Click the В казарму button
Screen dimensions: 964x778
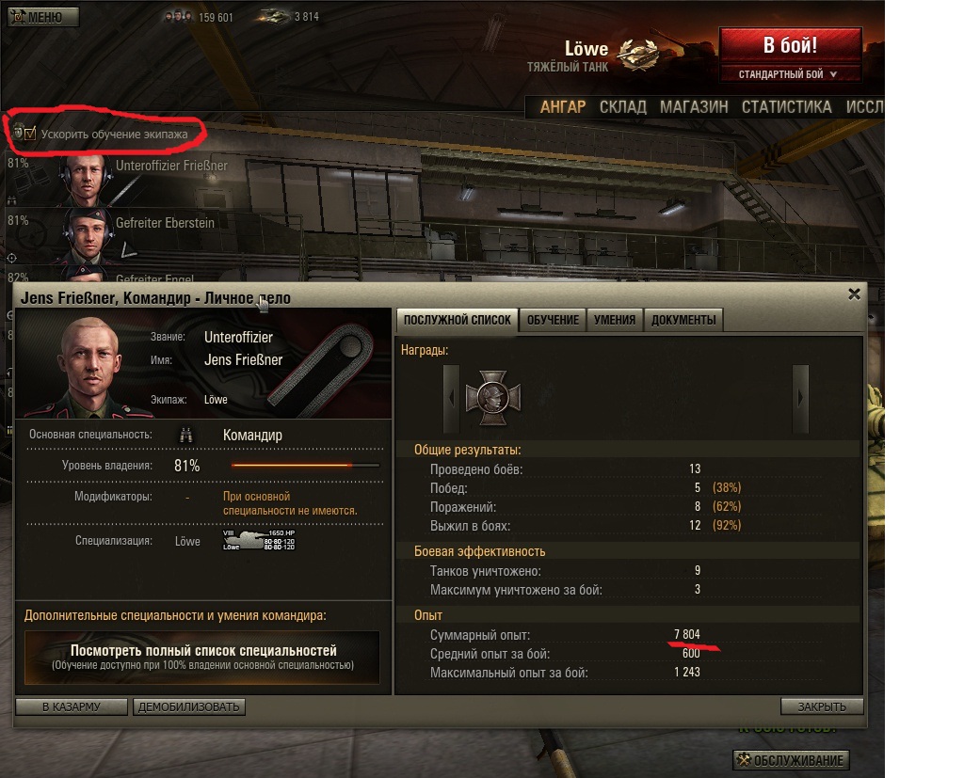(x=72, y=707)
